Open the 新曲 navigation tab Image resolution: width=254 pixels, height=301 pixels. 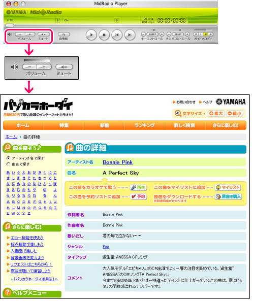point(104,125)
